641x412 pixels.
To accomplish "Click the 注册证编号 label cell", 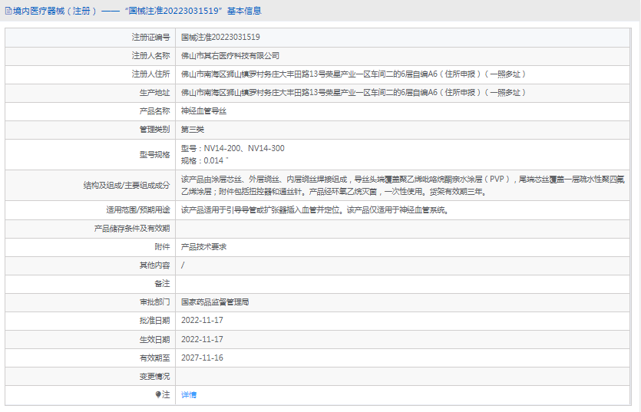I will click(91, 37).
